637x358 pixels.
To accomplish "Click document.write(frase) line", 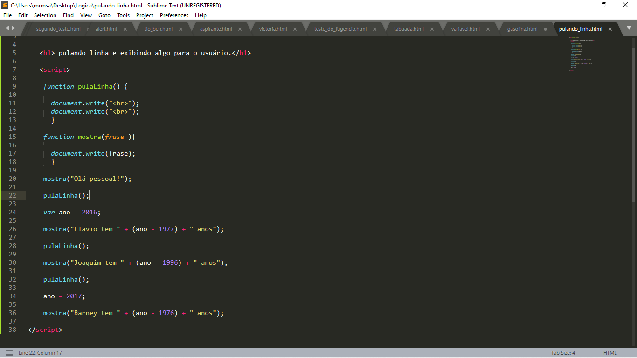I will pyautogui.click(x=93, y=153).
